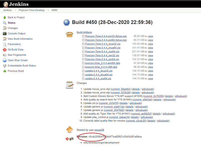Click the large Changes notepad icon
201x147 pixels.
click(x=70, y=85)
